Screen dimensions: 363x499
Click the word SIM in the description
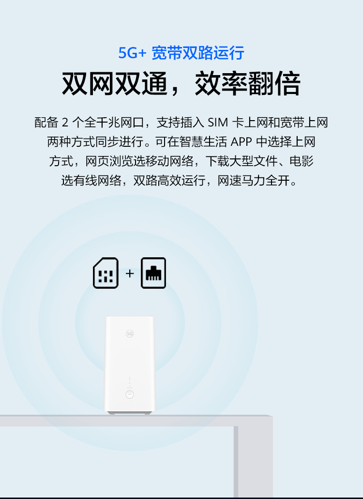tap(218, 123)
